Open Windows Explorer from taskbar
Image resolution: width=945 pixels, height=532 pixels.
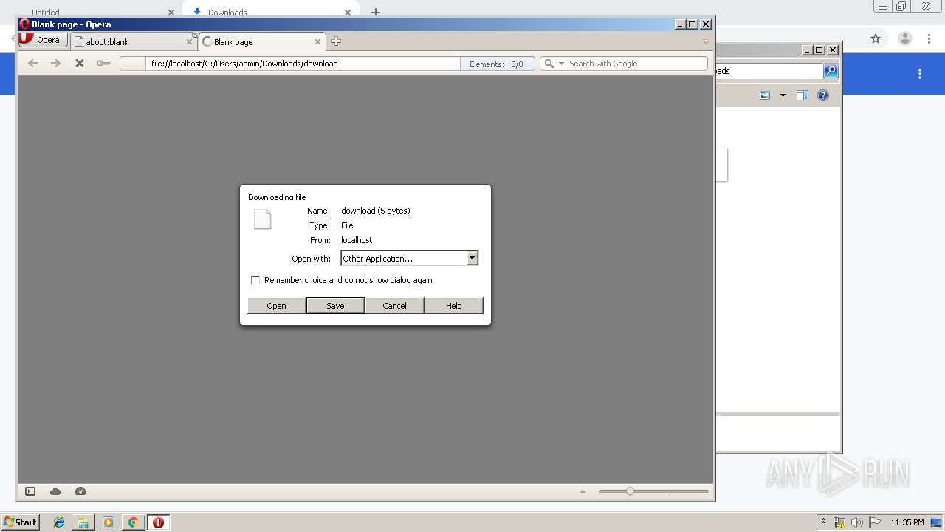[x=83, y=522]
